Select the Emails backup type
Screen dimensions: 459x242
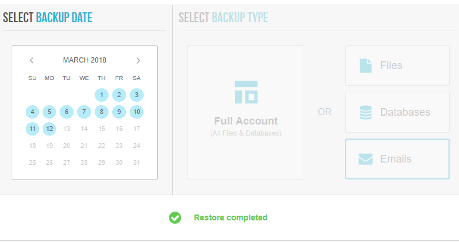tap(397, 159)
